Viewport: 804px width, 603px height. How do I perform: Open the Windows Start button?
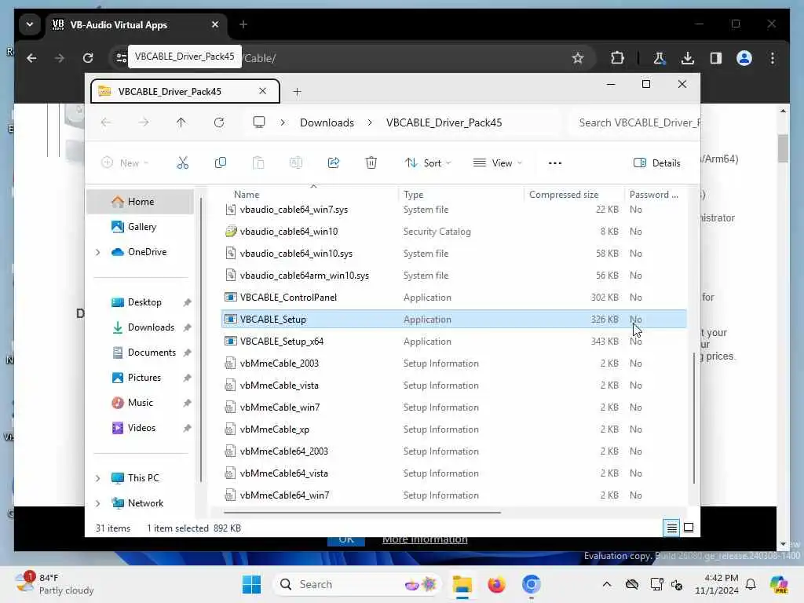tap(251, 584)
